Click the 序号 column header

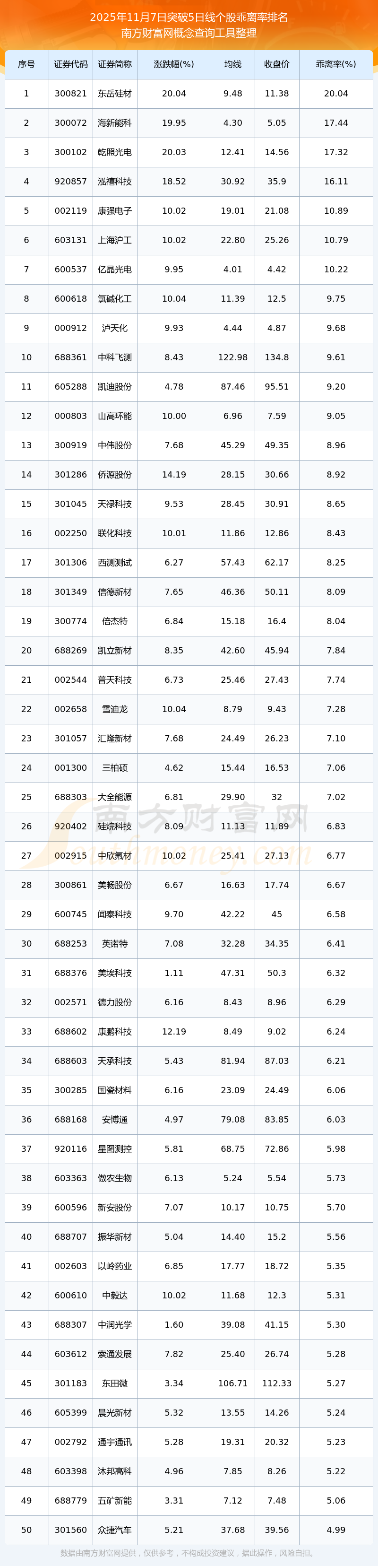[26, 64]
